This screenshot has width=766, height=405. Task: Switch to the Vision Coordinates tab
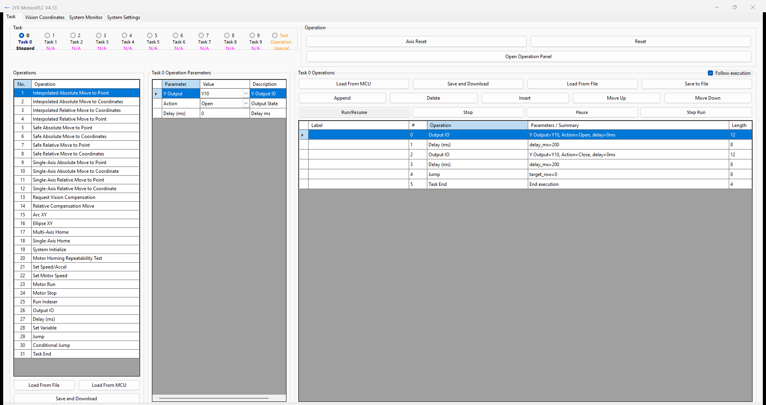coord(45,17)
